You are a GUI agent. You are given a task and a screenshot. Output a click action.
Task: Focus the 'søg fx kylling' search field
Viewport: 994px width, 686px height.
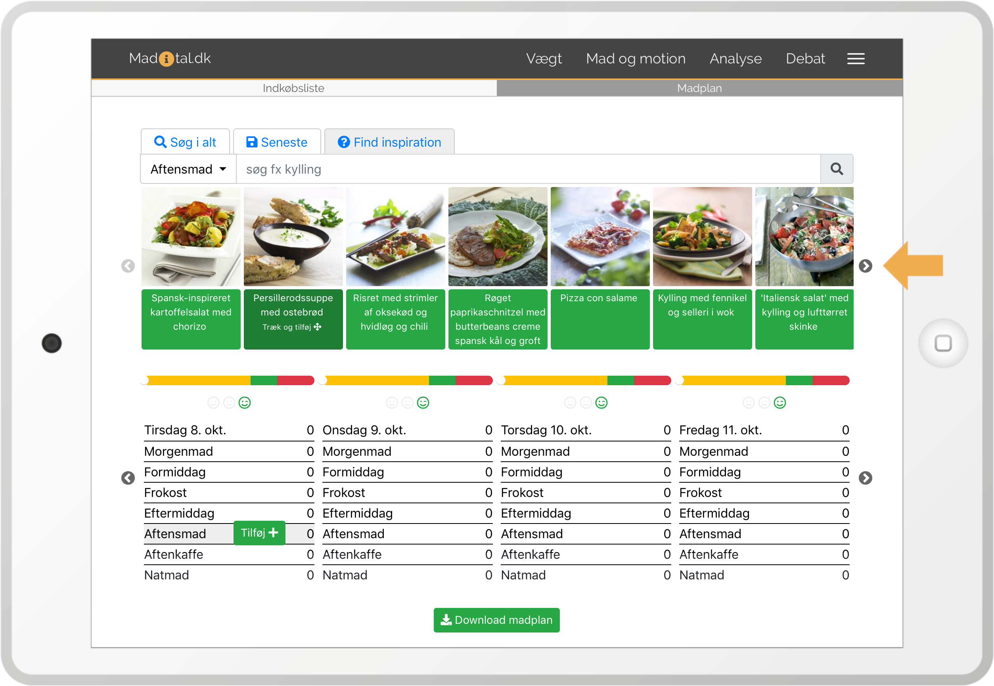click(x=529, y=169)
